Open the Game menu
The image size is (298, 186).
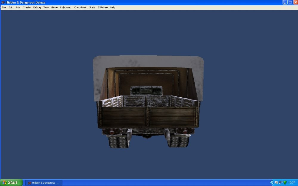pos(54,8)
